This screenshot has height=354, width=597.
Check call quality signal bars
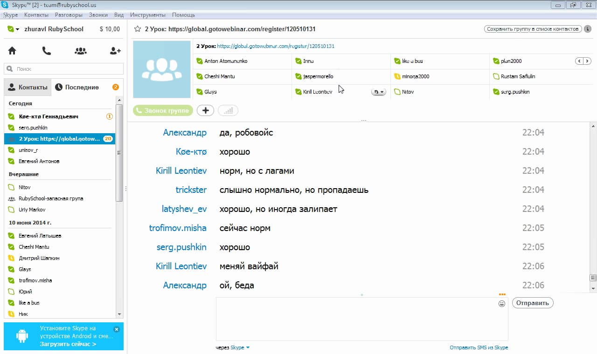click(228, 110)
